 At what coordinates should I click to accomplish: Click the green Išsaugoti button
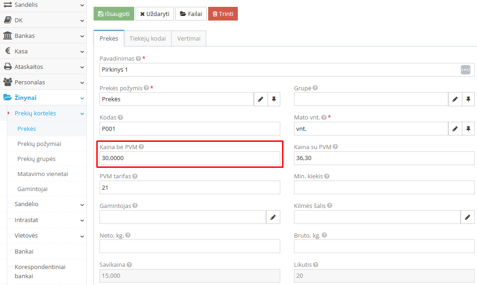click(x=114, y=14)
